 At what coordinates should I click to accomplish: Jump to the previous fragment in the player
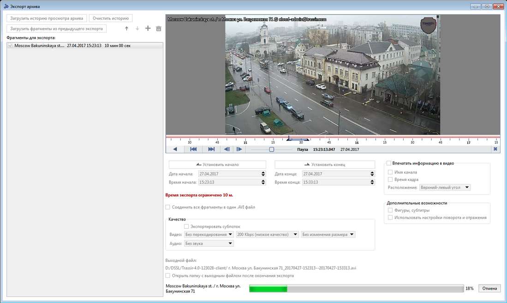(194, 149)
